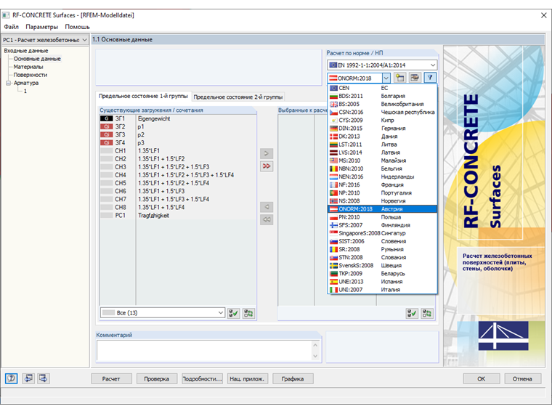Click the edit national annex settings icon
The image size is (552, 414).
[x=415, y=78]
